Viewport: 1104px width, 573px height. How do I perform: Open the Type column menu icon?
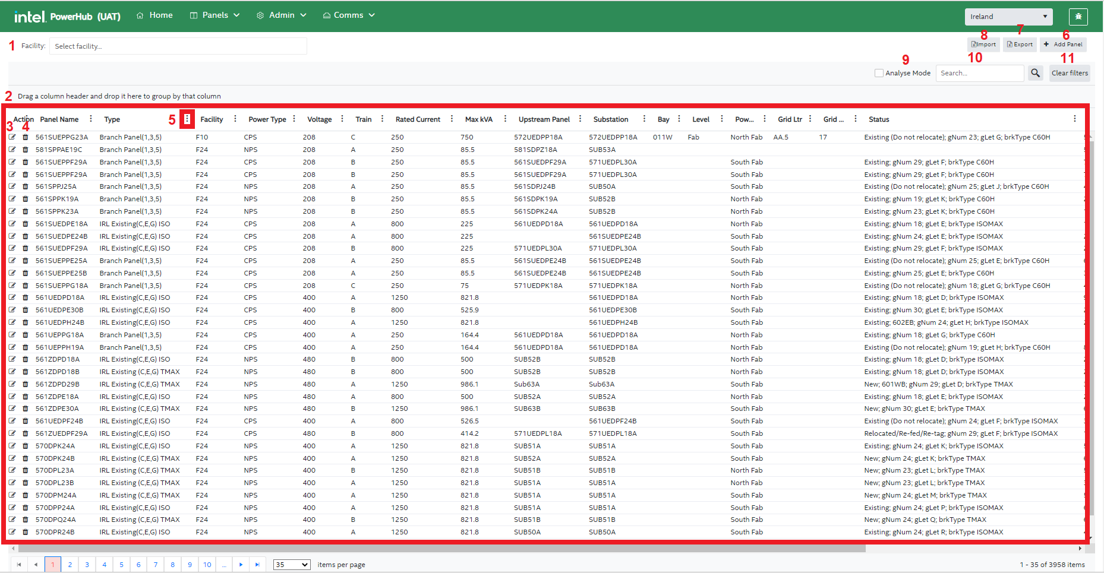pyautogui.click(x=187, y=119)
